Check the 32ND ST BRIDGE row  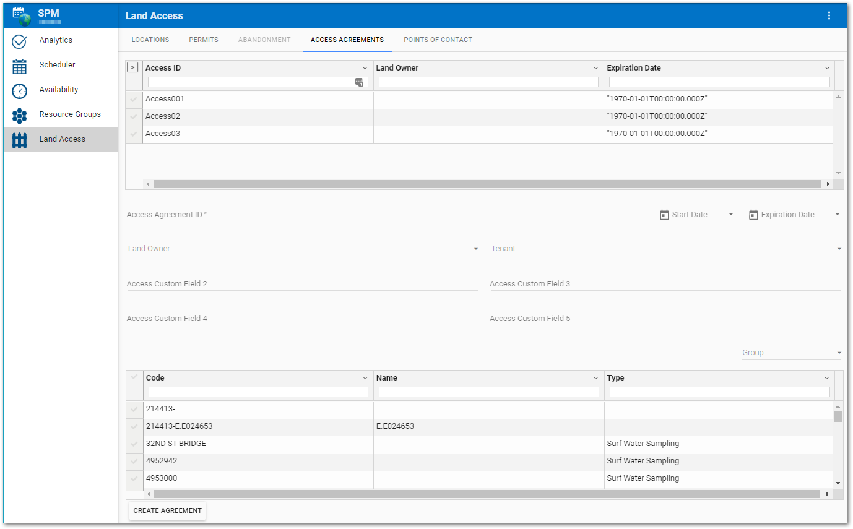[x=134, y=444]
